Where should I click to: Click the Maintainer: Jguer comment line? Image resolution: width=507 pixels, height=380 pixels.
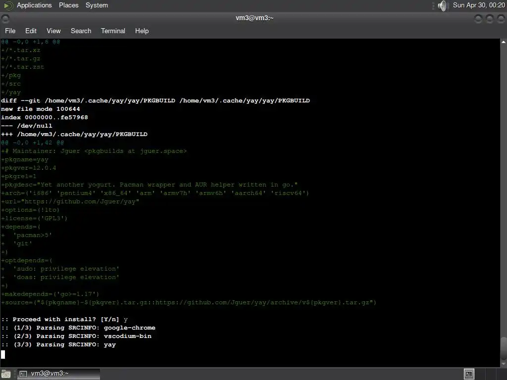coord(94,151)
